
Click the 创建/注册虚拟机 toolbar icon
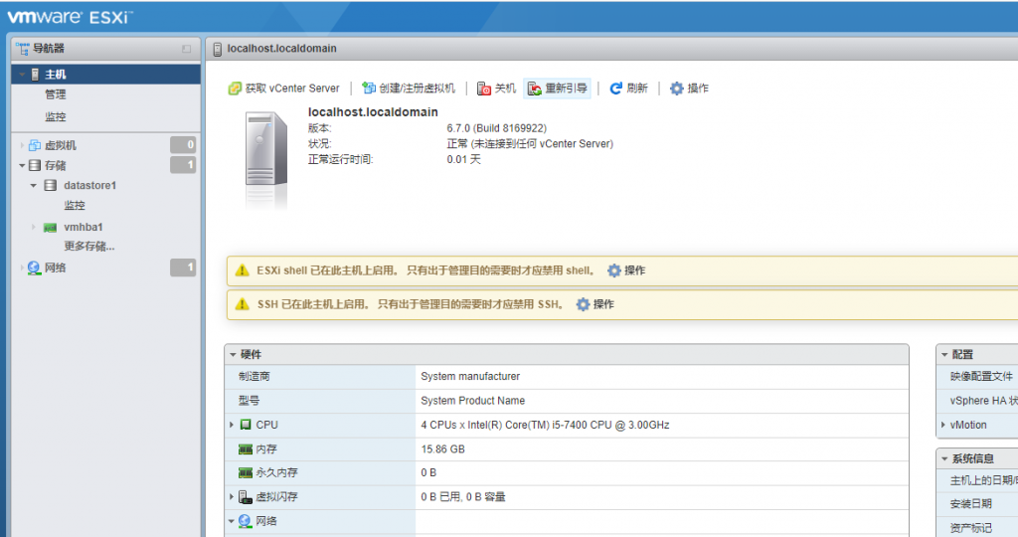click(x=369, y=89)
